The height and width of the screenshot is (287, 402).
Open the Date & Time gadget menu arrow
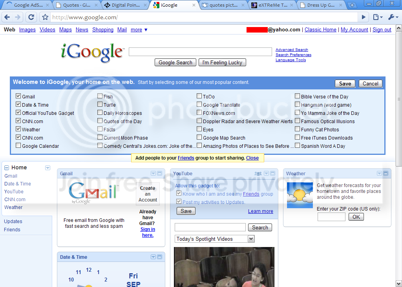[153, 257]
